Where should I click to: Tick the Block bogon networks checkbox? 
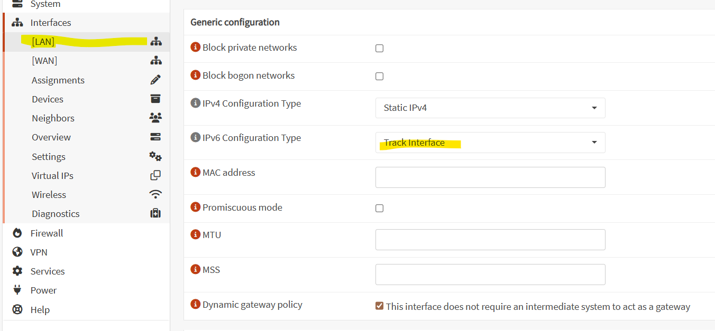point(379,76)
